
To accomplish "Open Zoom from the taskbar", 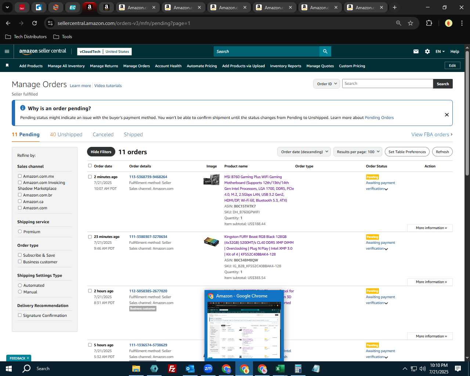I will click(x=208, y=369).
